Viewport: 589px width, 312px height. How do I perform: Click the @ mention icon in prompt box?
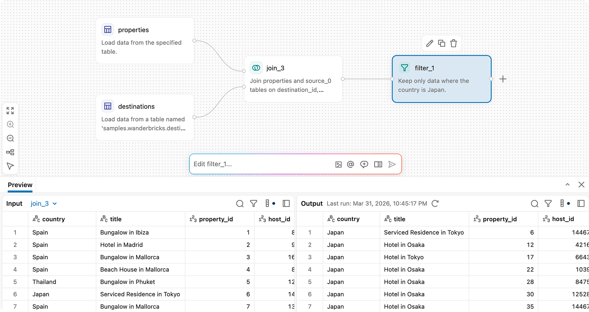click(351, 164)
